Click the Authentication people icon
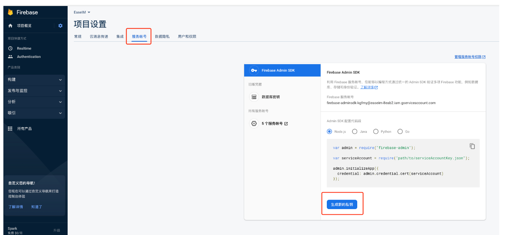The height and width of the screenshot is (235, 509). [11, 57]
